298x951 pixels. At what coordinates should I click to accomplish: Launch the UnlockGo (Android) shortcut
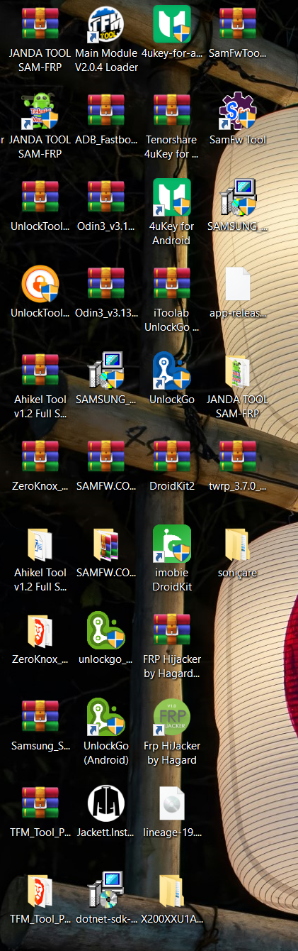[106, 717]
